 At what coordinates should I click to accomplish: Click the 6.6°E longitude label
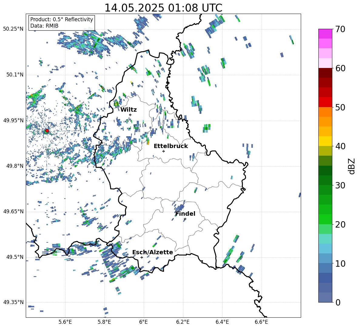tap(261, 322)
